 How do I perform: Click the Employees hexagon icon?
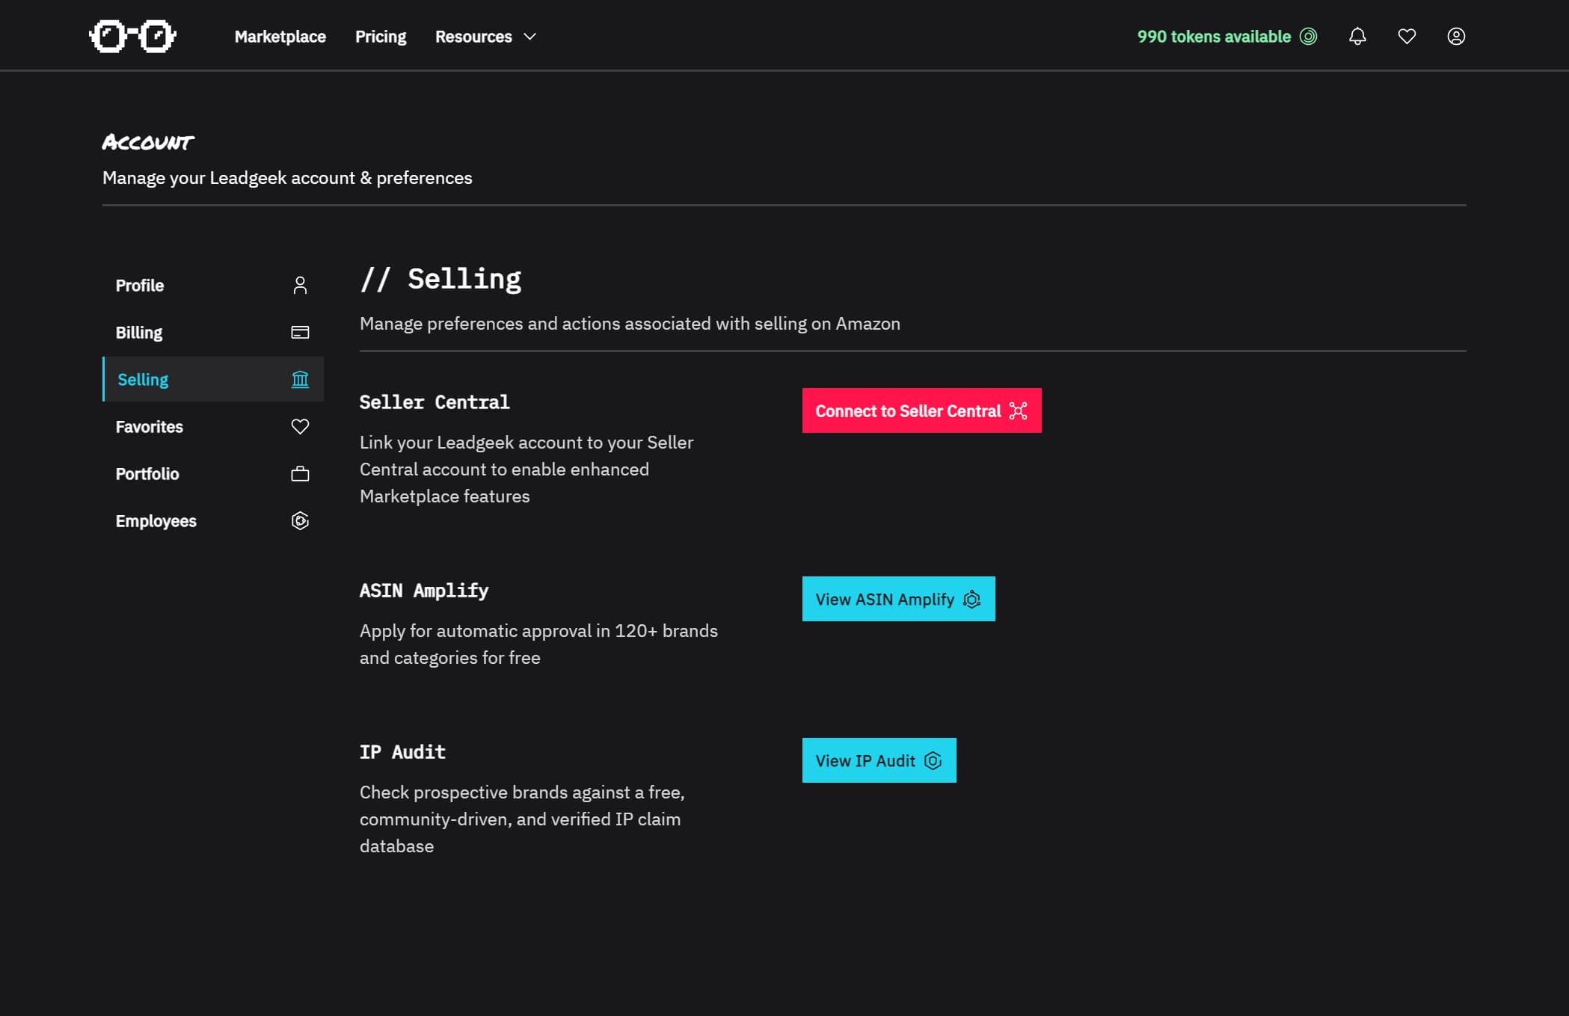[x=300, y=520]
